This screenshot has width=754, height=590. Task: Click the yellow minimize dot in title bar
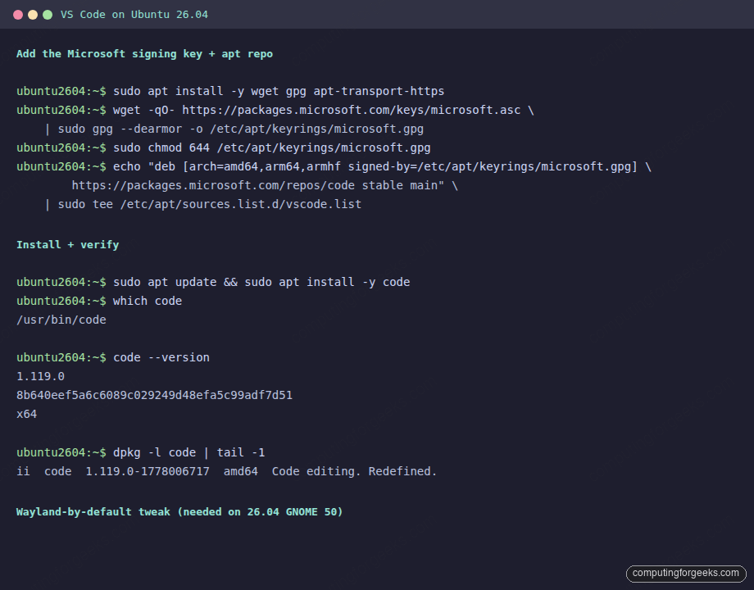[33, 15]
